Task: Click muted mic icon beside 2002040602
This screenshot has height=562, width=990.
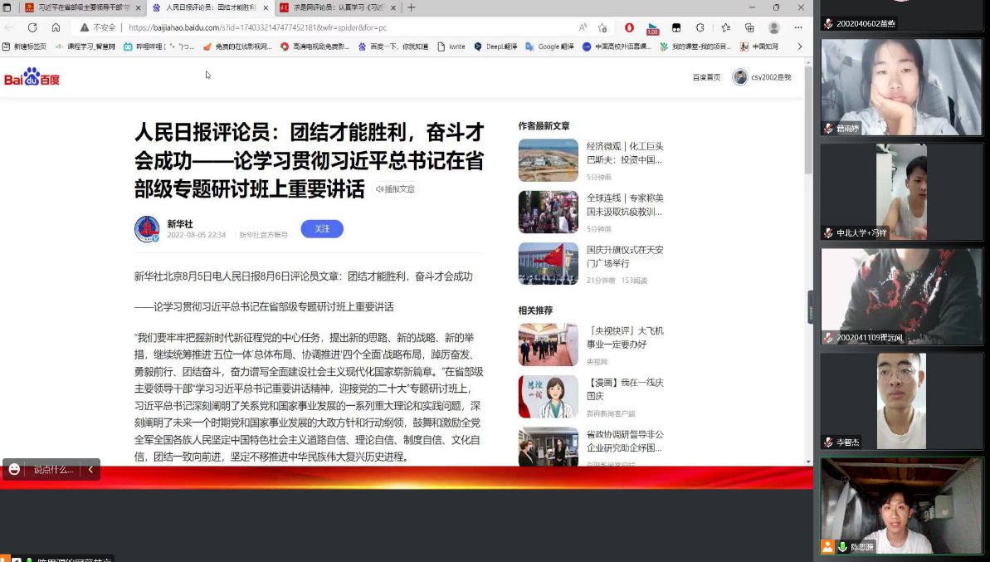Action: point(828,23)
